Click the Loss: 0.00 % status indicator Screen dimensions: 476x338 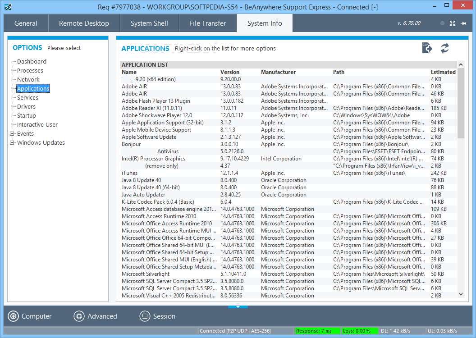(x=360, y=331)
